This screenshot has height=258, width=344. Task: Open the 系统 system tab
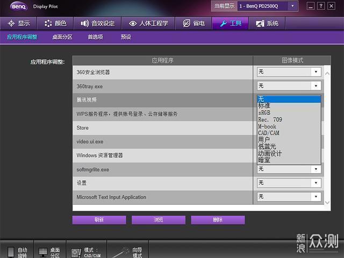(267, 23)
